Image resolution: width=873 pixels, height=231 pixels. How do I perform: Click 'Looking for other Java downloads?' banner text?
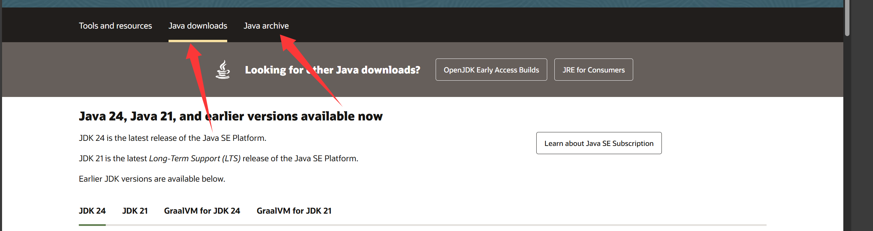pyautogui.click(x=333, y=70)
